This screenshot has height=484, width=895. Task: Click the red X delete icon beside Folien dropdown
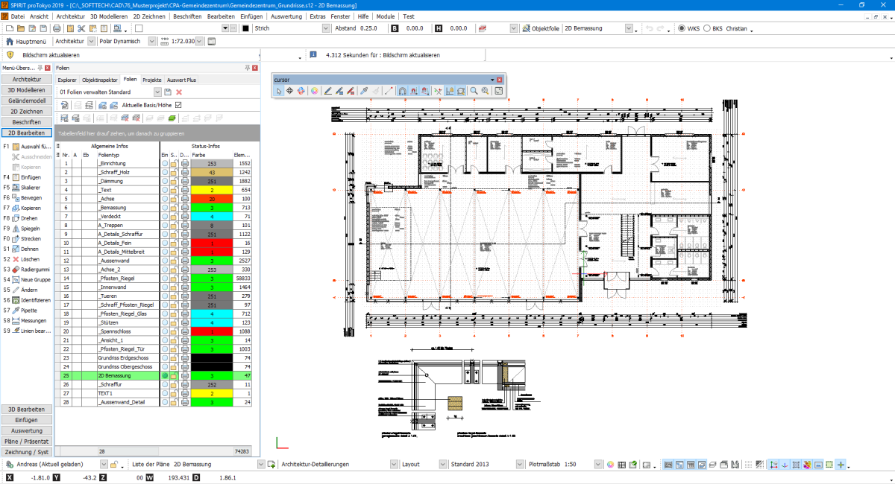click(179, 92)
